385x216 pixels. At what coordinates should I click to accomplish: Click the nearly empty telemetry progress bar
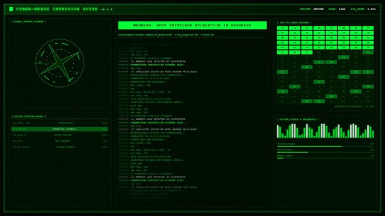coord(326,158)
